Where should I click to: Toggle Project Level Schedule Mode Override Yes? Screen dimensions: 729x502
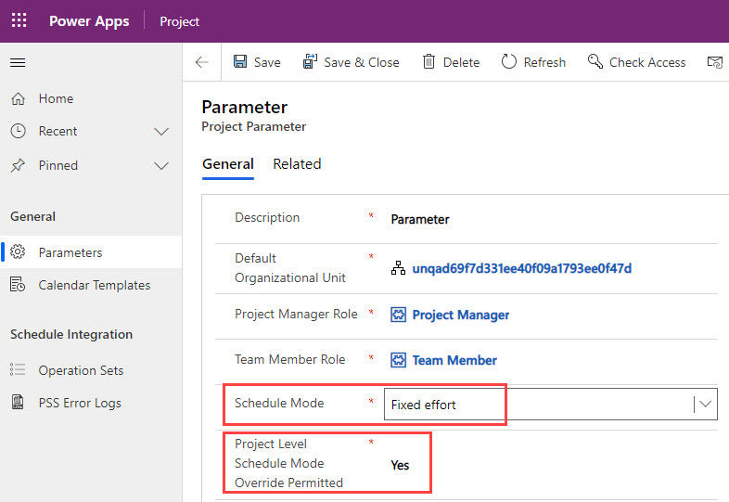click(400, 465)
